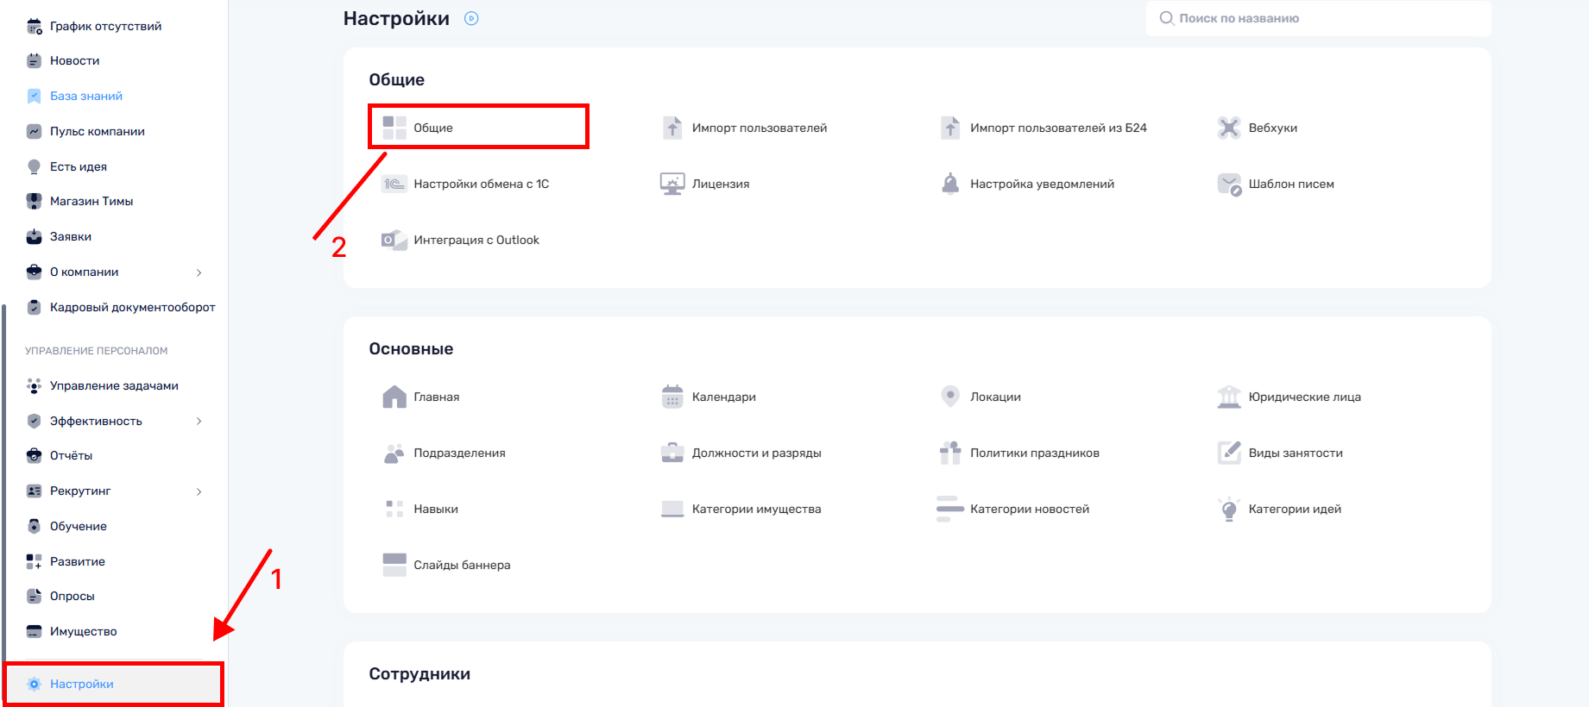Click the play icon beside Настройки title
Image resolution: width=1589 pixels, height=707 pixels.
pyautogui.click(x=471, y=19)
